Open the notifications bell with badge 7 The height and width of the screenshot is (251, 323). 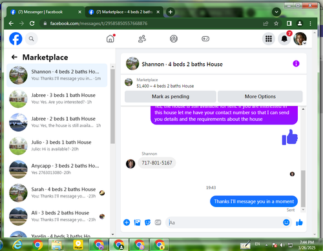click(284, 39)
